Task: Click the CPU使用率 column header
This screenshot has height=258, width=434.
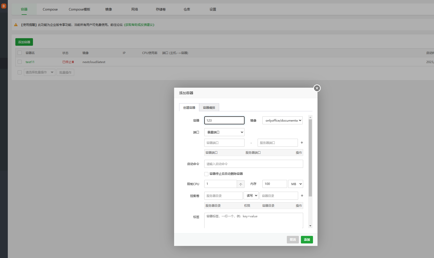Action: point(150,53)
